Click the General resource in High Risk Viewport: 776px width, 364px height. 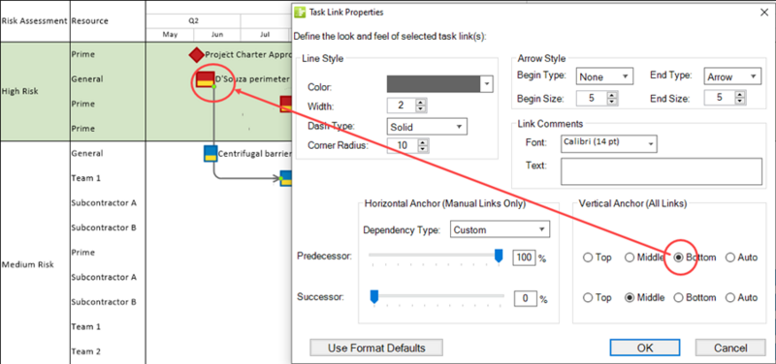(87, 79)
